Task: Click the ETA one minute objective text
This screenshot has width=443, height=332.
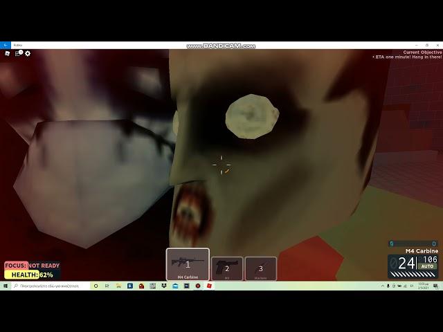Action: (x=407, y=57)
